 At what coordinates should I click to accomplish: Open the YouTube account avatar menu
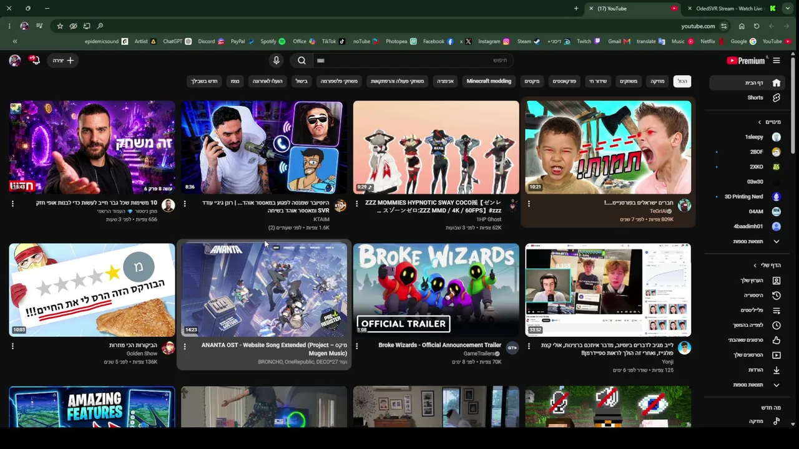point(15,60)
